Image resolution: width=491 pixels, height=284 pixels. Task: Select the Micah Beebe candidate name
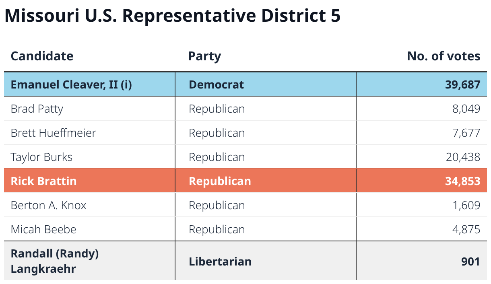[x=43, y=229]
